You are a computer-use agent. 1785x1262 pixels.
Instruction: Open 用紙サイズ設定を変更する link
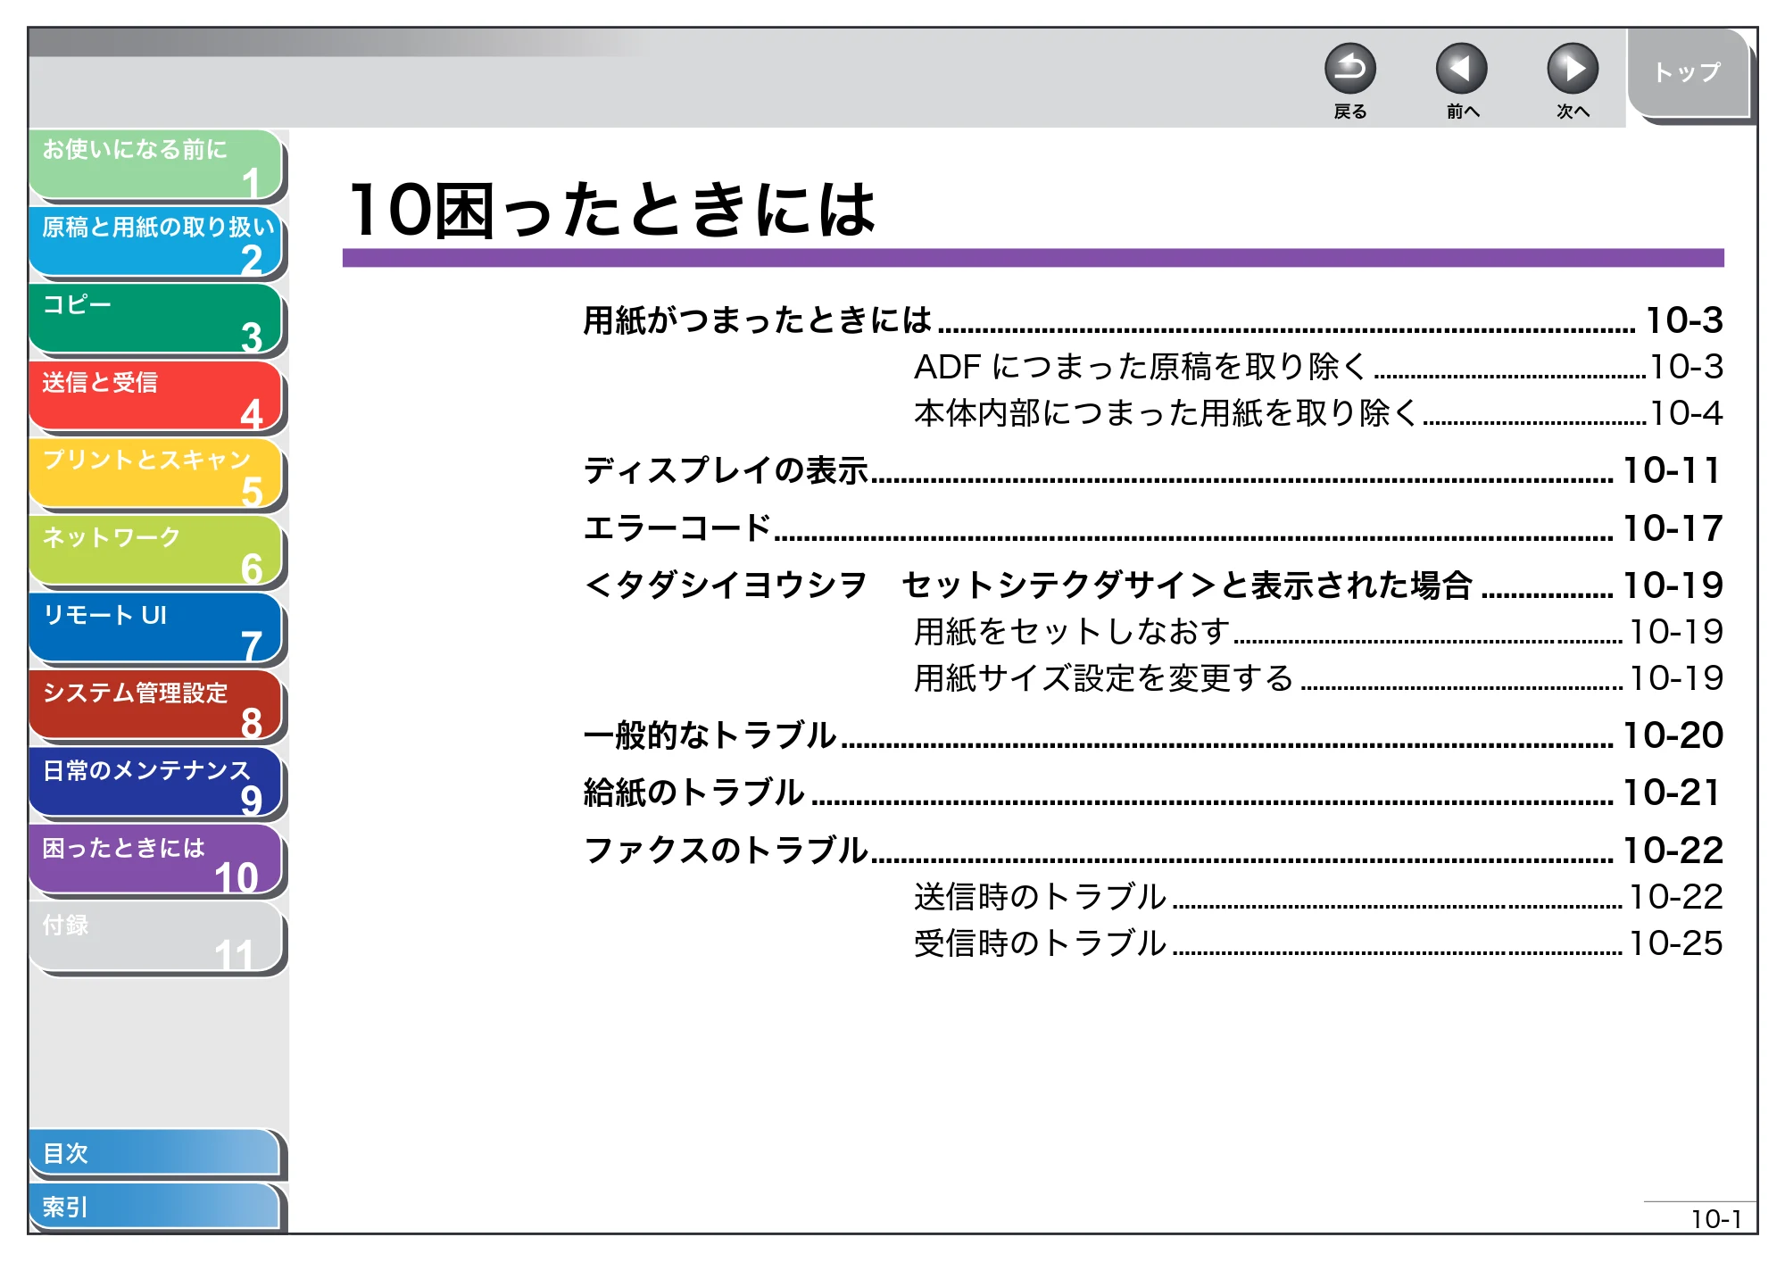coord(1318,678)
